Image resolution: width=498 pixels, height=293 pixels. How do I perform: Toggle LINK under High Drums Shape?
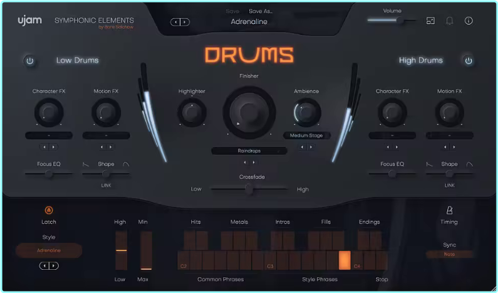click(x=449, y=186)
